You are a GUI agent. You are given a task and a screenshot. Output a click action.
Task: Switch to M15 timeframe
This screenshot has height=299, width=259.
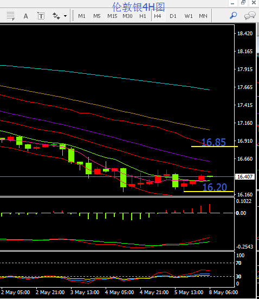(x=112, y=16)
